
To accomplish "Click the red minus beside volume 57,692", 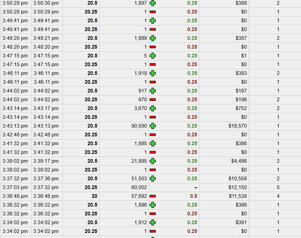I will [153, 196].
